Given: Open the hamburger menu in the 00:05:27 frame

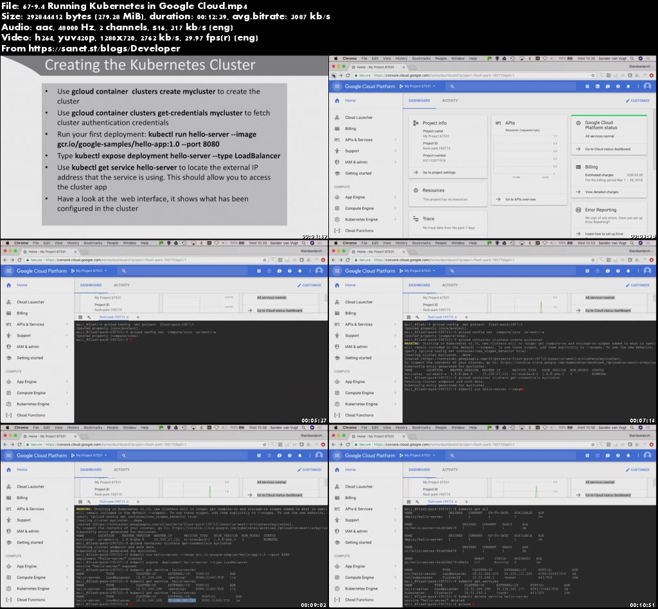Looking at the screenshot, I should pyautogui.click(x=8, y=271).
